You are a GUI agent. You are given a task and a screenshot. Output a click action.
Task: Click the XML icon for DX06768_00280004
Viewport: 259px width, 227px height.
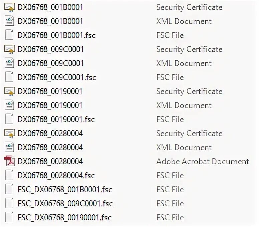(x=9, y=147)
